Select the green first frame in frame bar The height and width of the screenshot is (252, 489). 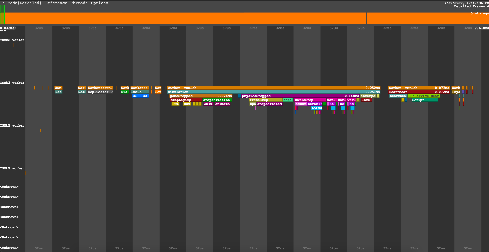2,18
